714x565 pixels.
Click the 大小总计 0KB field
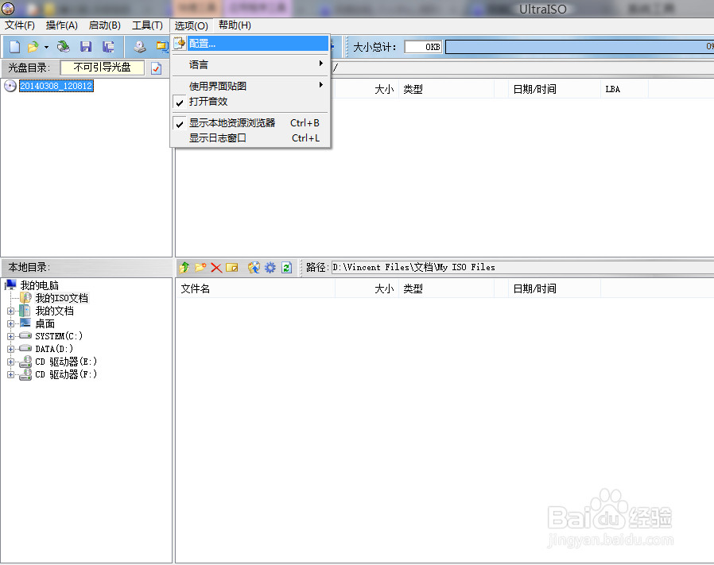pyautogui.click(x=423, y=47)
